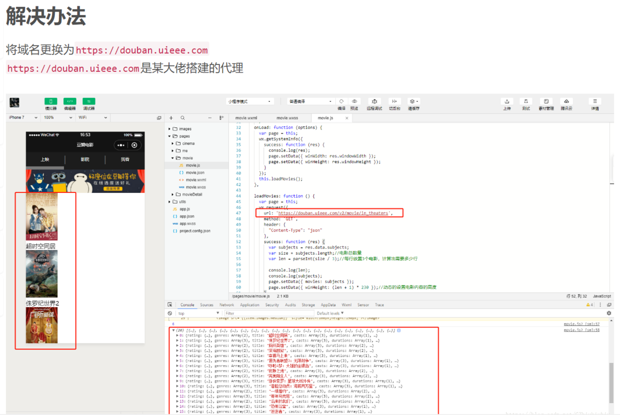
Task: Click the user avatar in DevTools toolbar
Action: click(14, 102)
